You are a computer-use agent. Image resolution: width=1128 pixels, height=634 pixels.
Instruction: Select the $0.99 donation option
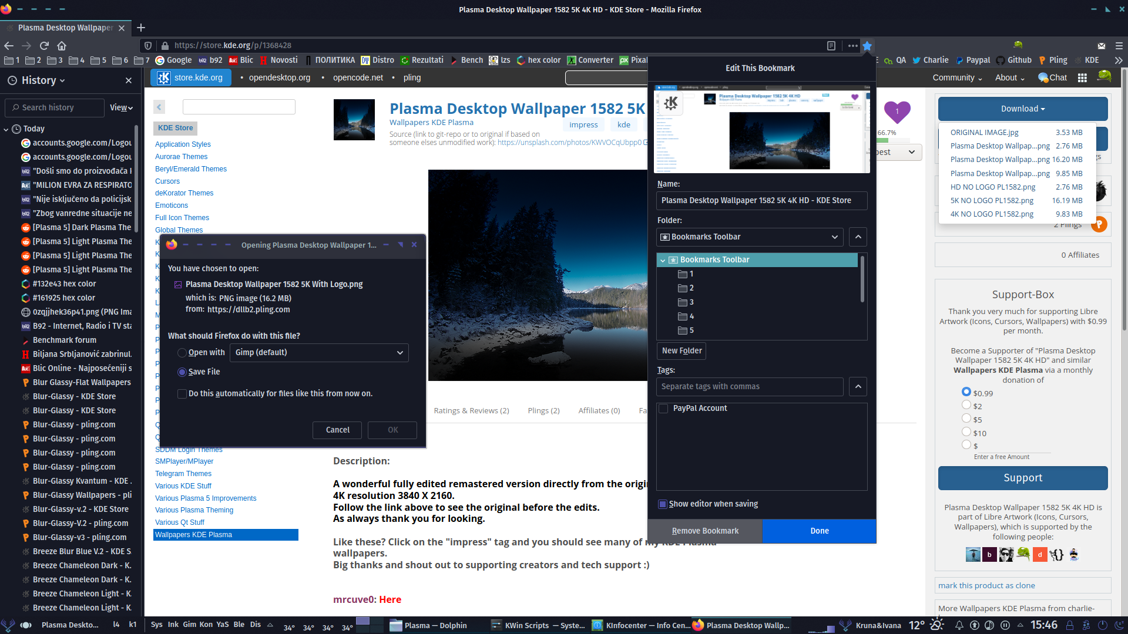coord(966,392)
